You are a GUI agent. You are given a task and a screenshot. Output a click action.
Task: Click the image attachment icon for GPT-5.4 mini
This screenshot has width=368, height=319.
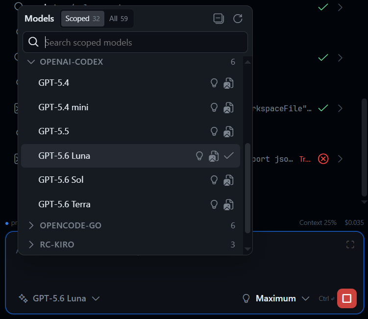[x=228, y=108]
